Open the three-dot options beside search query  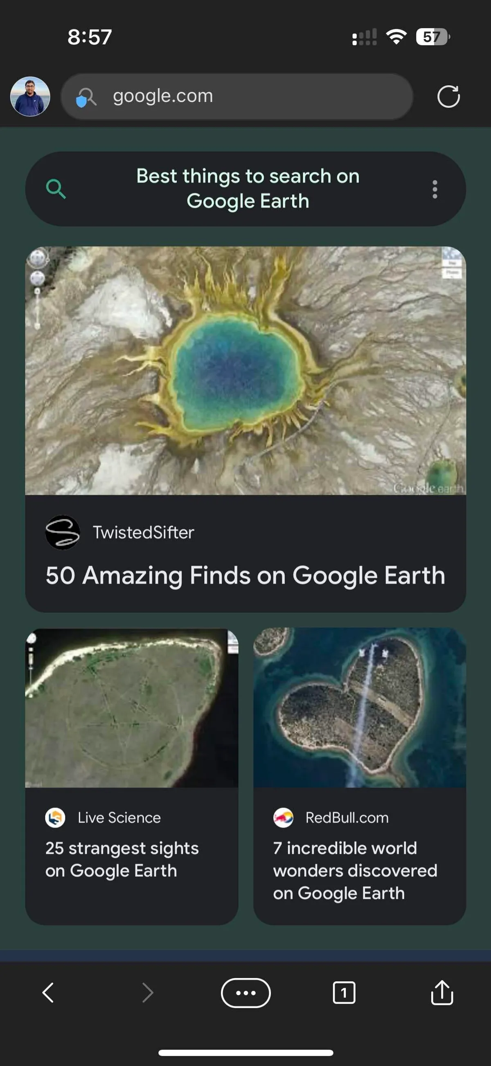coord(435,189)
